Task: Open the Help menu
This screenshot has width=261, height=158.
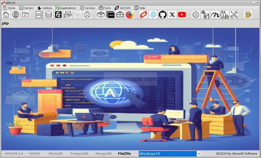Action: point(140,8)
